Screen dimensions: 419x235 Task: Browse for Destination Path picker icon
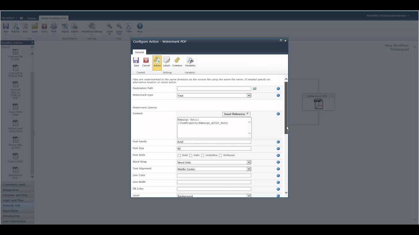click(254, 88)
